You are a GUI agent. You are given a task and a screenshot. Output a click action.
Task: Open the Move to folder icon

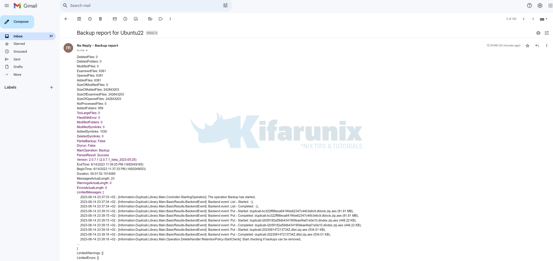coord(150,19)
